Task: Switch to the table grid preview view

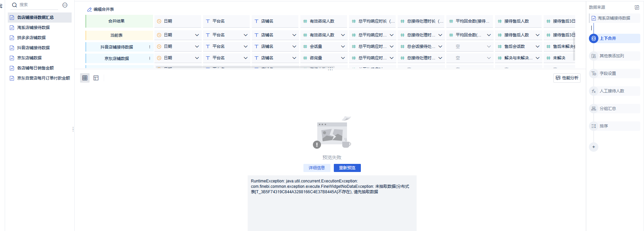Action: pyautogui.click(x=85, y=78)
